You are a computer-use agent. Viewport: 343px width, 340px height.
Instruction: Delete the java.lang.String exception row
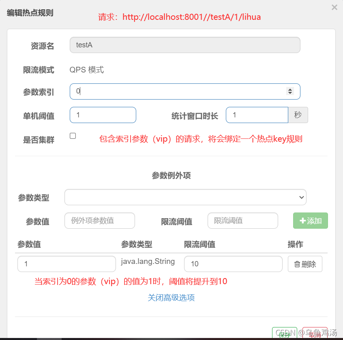tap(305, 264)
